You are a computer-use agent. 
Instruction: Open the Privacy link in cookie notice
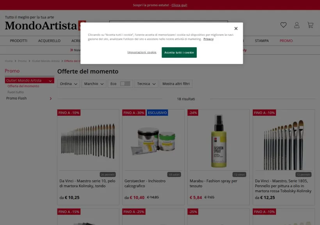point(208,39)
